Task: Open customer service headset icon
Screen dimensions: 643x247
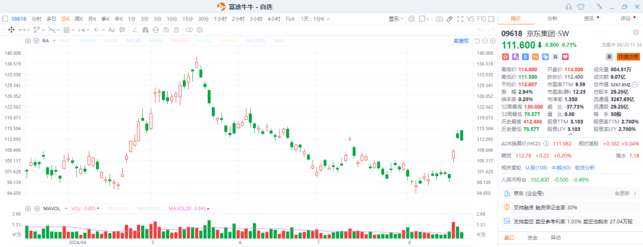Action: pyautogui.click(x=569, y=6)
